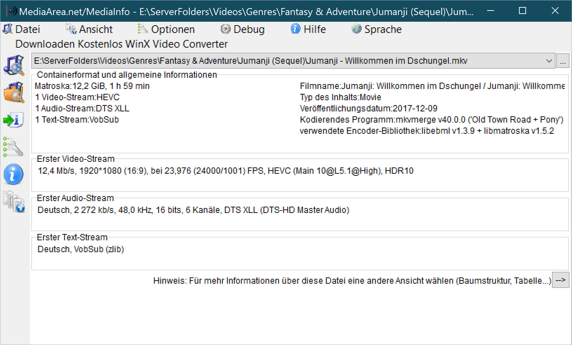The width and height of the screenshot is (572, 345).
Task: Click 'Containerformat und allgemeine Informationen' label
Action: point(127,75)
